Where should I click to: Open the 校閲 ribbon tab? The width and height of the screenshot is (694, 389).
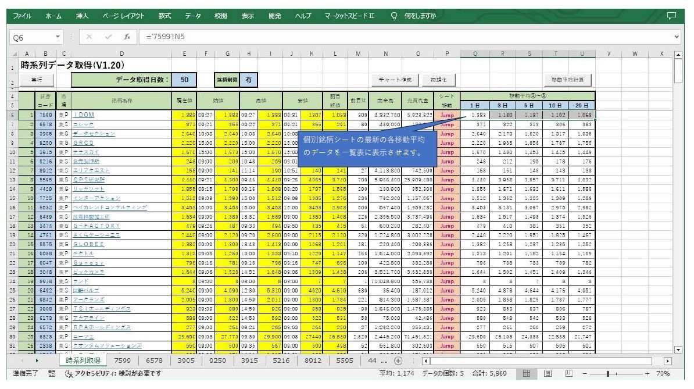point(220,16)
